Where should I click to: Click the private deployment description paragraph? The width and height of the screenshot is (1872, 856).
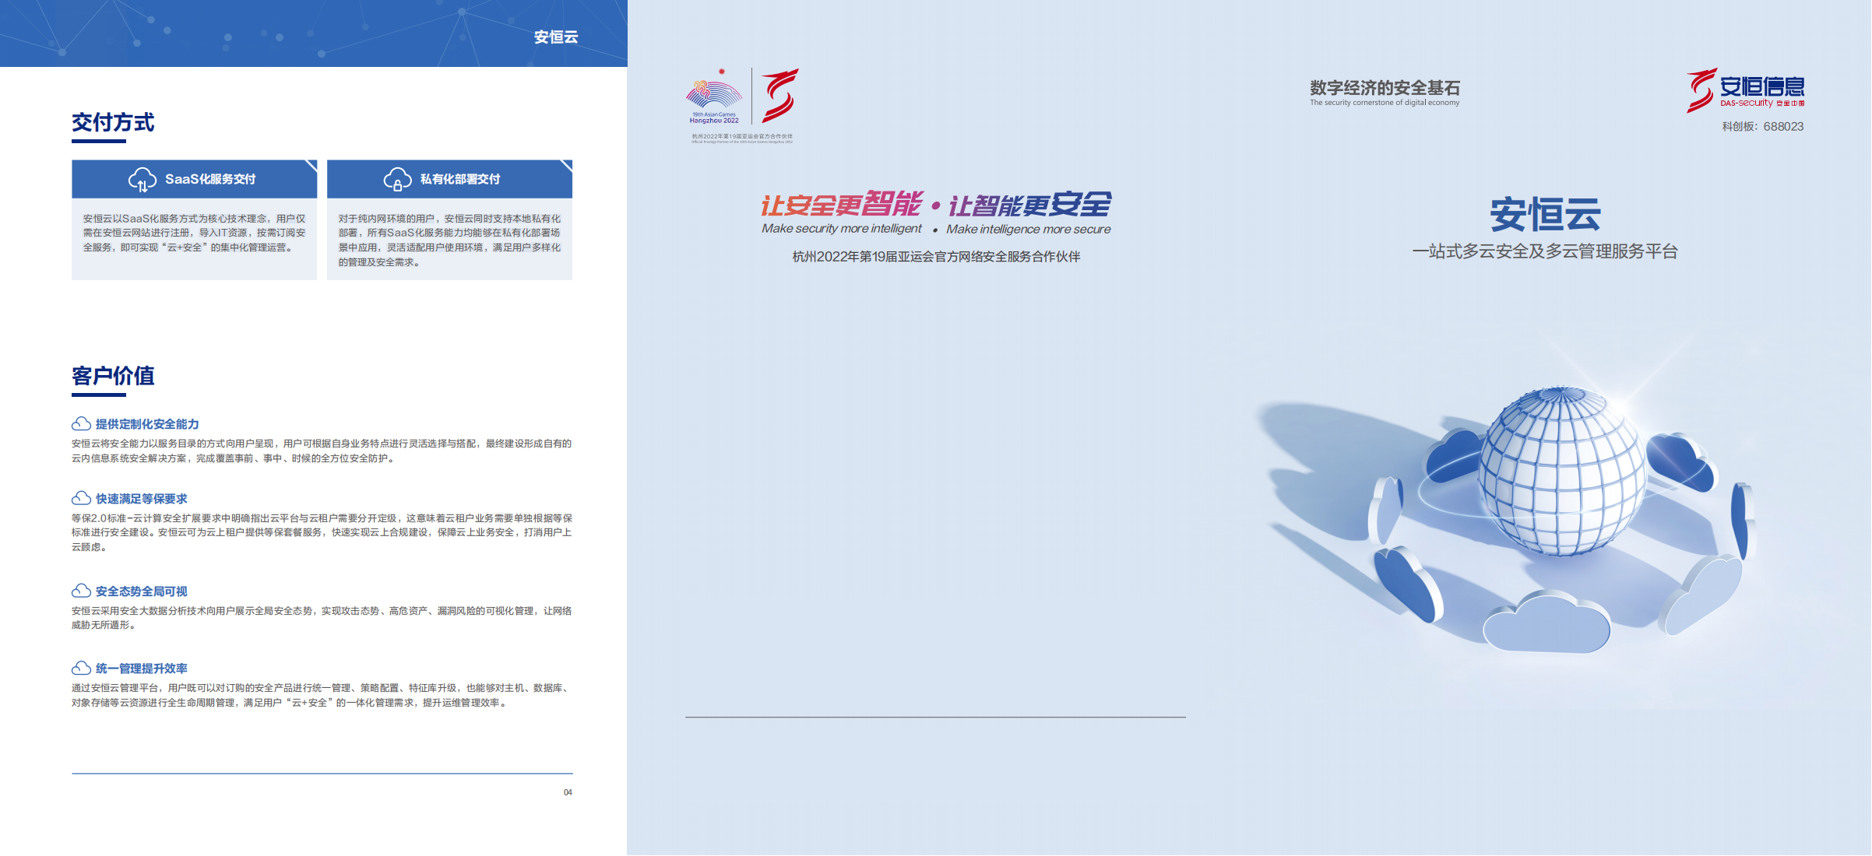[449, 240]
